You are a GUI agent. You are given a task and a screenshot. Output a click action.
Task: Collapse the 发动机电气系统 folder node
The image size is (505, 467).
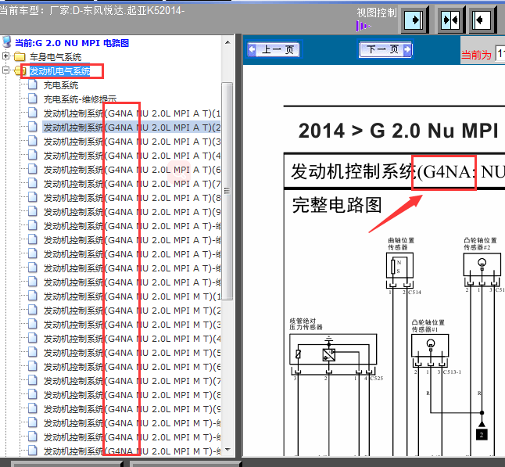pyautogui.click(x=5, y=70)
